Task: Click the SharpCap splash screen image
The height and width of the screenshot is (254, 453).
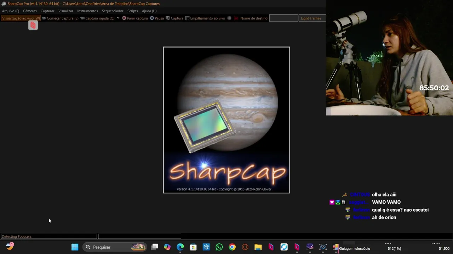Action: click(x=226, y=120)
